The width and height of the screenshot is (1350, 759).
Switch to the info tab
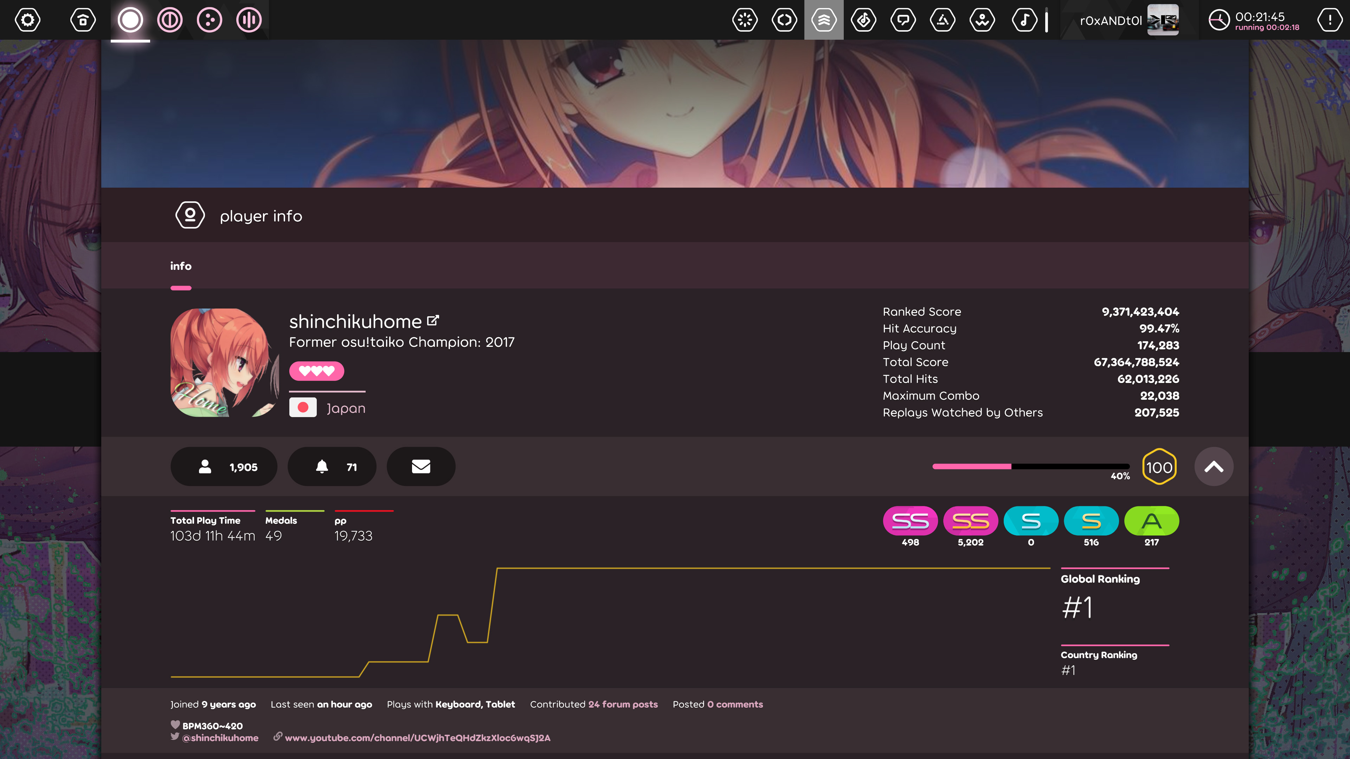[181, 266]
